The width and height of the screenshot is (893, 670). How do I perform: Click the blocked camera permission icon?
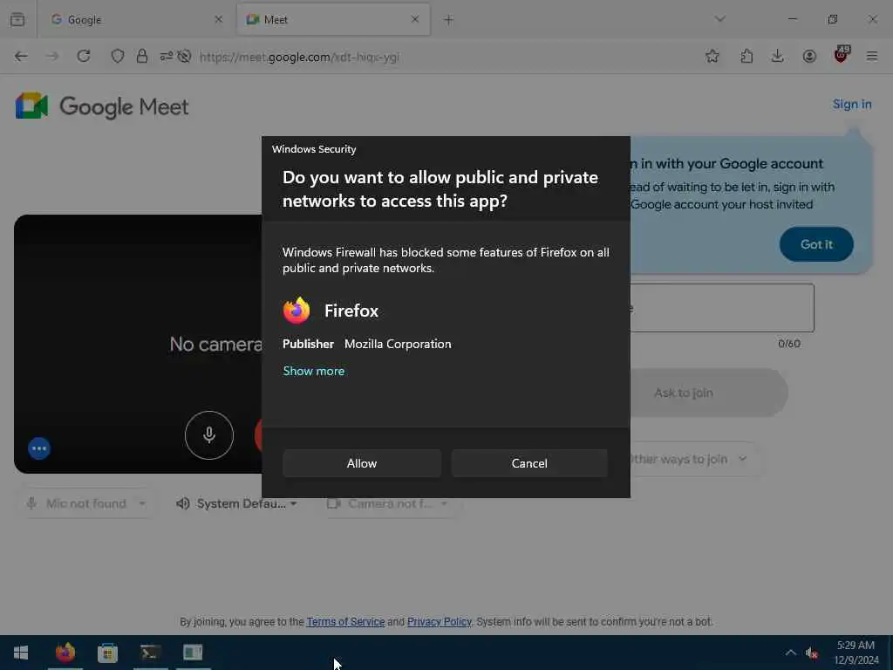[x=184, y=57]
